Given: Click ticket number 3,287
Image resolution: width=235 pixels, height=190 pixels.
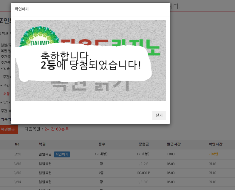Looking at the screenshot, I should point(17,182).
